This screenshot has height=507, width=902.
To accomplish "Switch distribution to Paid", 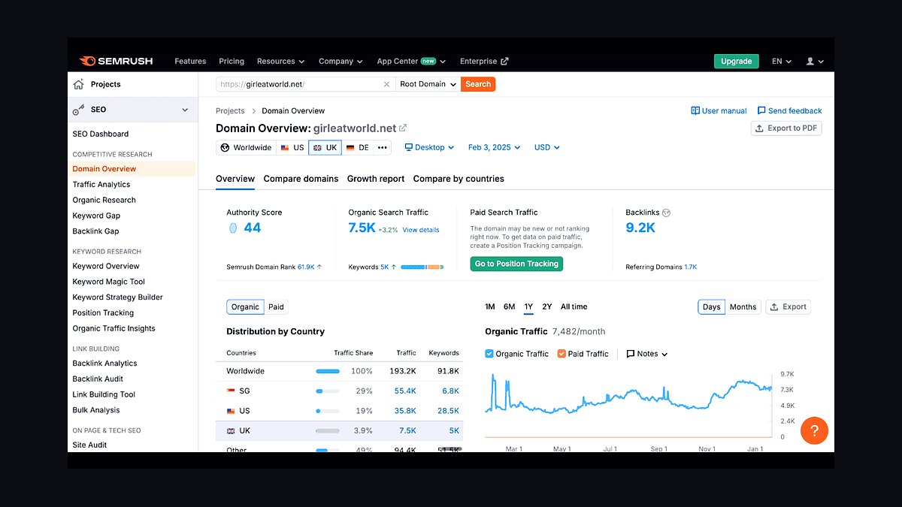I will tap(276, 306).
